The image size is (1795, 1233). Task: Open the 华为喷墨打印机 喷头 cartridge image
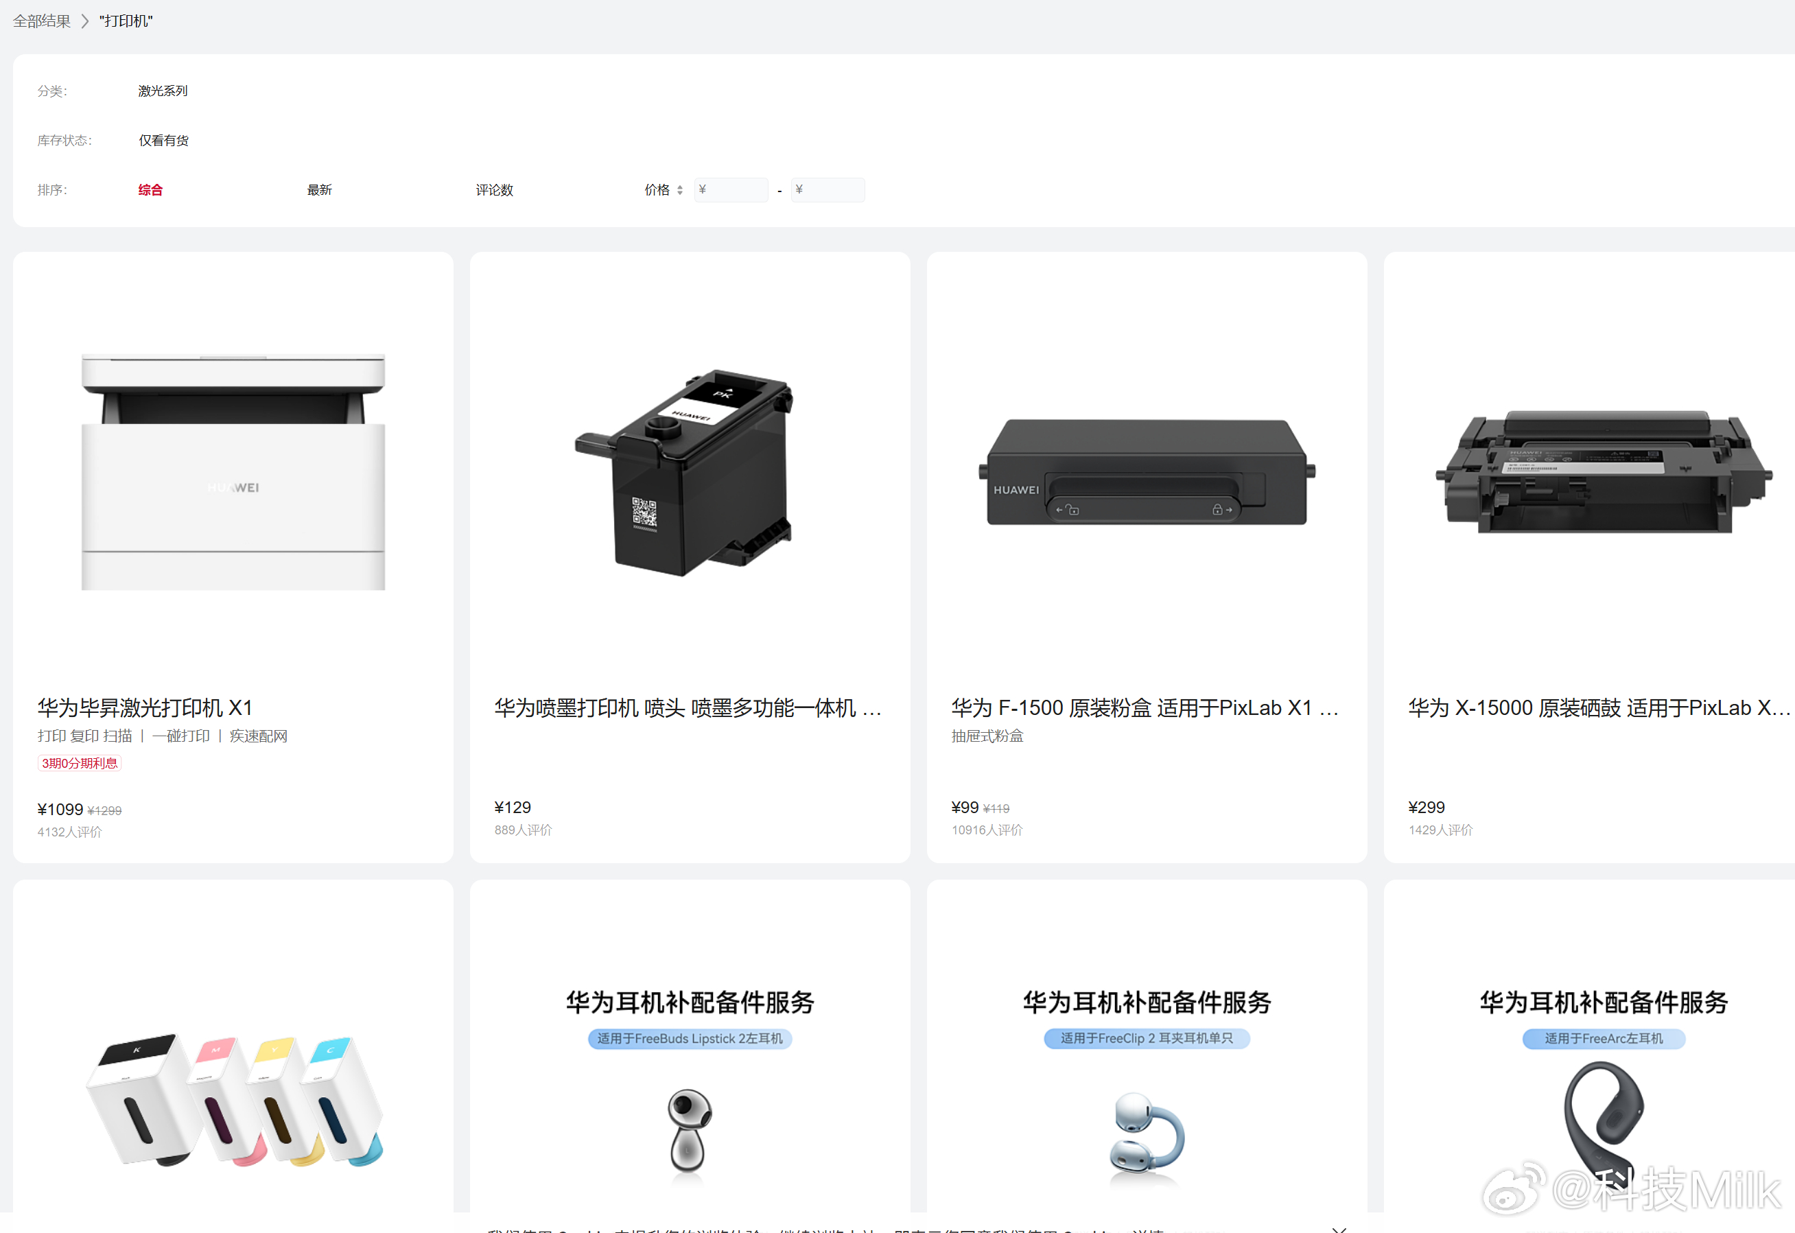(684, 472)
